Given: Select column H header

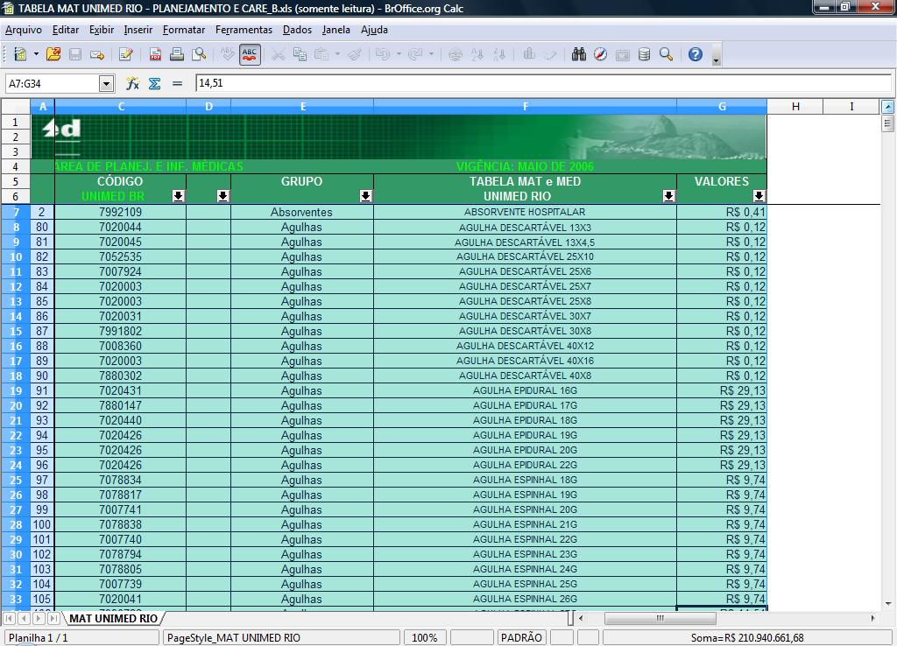Looking at the screenshot, I should click(x=795, y=106).
